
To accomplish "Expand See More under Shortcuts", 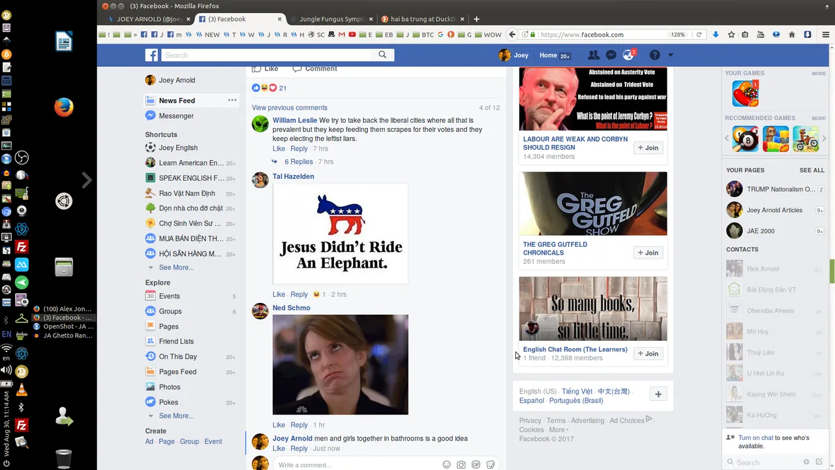I will (176, 268).
